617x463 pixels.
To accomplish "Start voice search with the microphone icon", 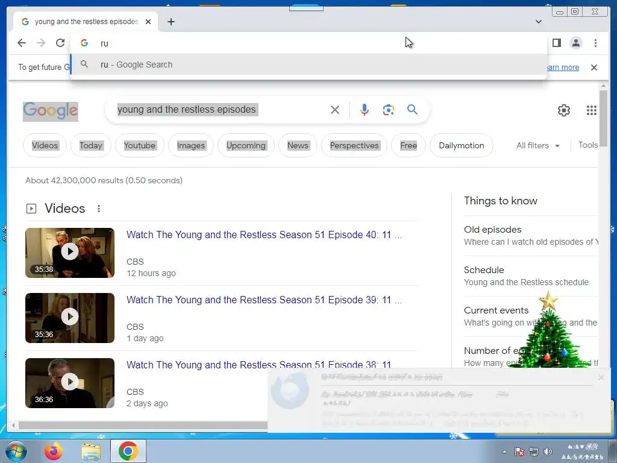I will [365, 110].
